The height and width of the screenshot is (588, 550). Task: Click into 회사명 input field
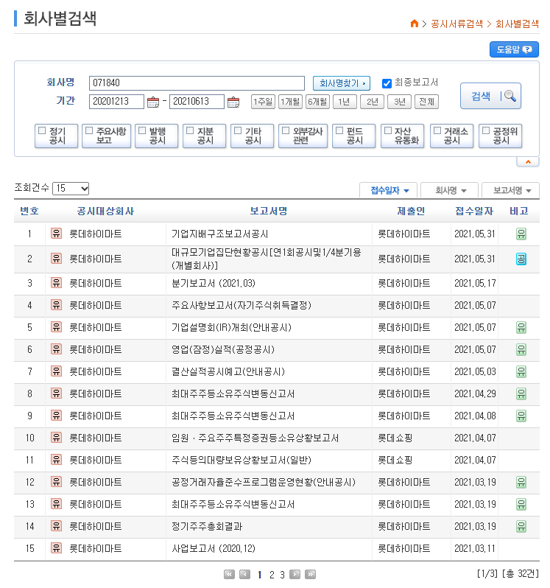point(197,83)
